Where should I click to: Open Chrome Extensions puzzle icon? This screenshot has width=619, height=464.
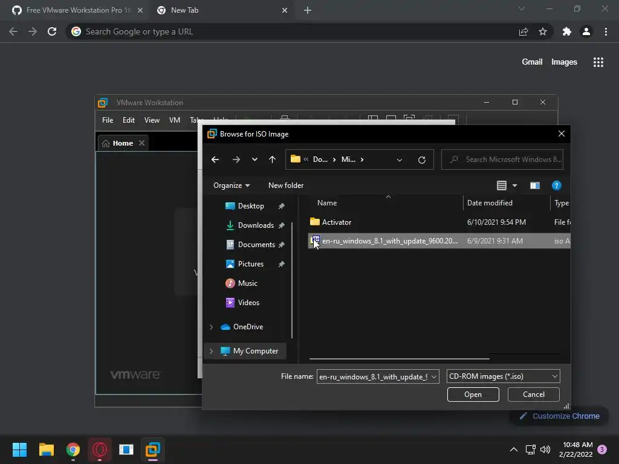[567, 31]
